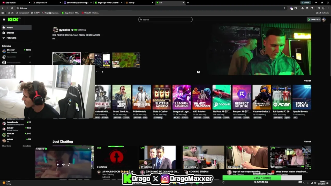Open a new browser tab

click(x=188, y=3)
